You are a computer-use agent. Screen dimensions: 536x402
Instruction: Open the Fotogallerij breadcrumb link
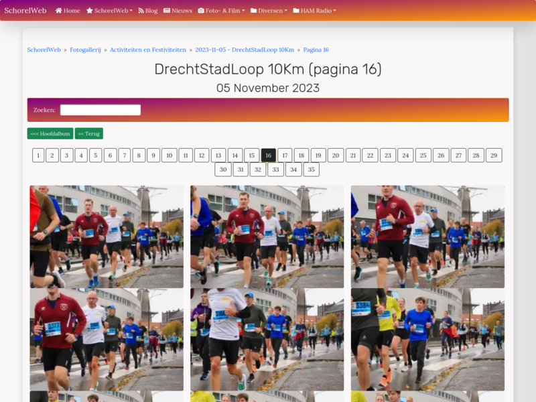86,50
